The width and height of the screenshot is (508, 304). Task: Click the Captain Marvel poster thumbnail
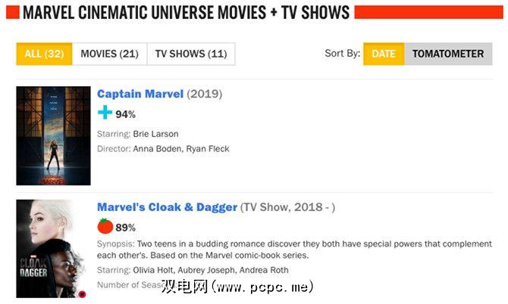coord(53,136)
